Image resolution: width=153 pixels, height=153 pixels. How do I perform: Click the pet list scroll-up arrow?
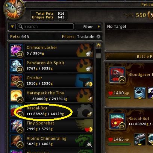click(98, 45)
